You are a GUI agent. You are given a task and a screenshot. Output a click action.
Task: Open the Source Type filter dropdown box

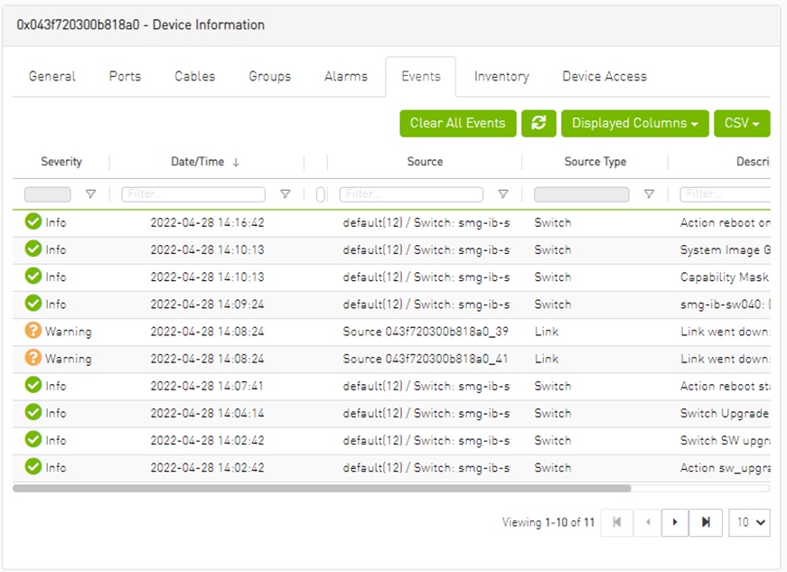tap(581, 194)
